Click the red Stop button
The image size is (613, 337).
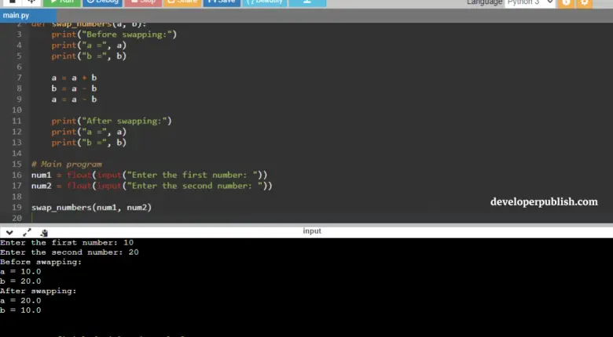[x=143, y=2]
